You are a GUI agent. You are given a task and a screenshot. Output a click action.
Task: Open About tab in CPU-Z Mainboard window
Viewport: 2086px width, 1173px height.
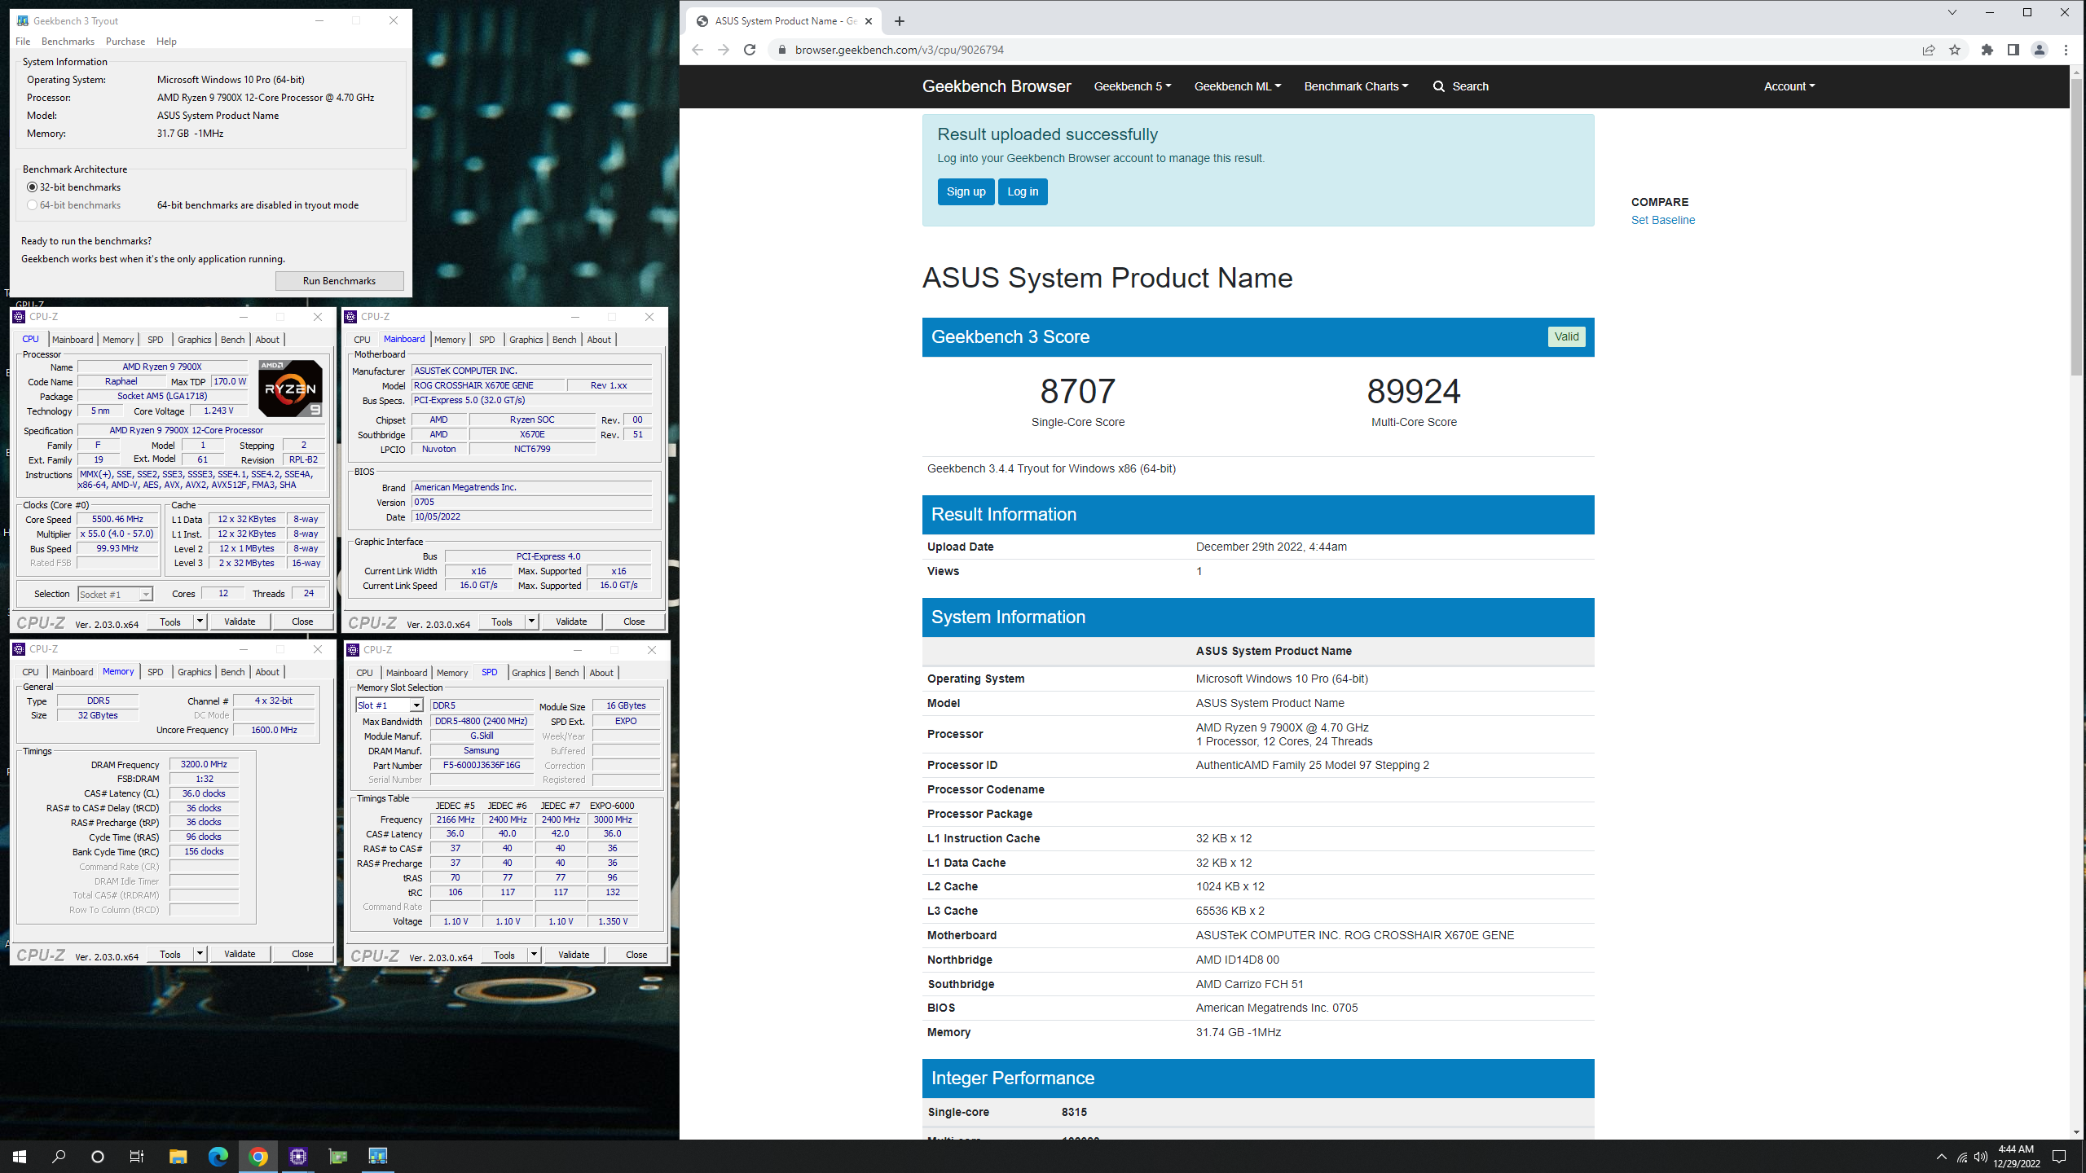click(x=599, y=340)
